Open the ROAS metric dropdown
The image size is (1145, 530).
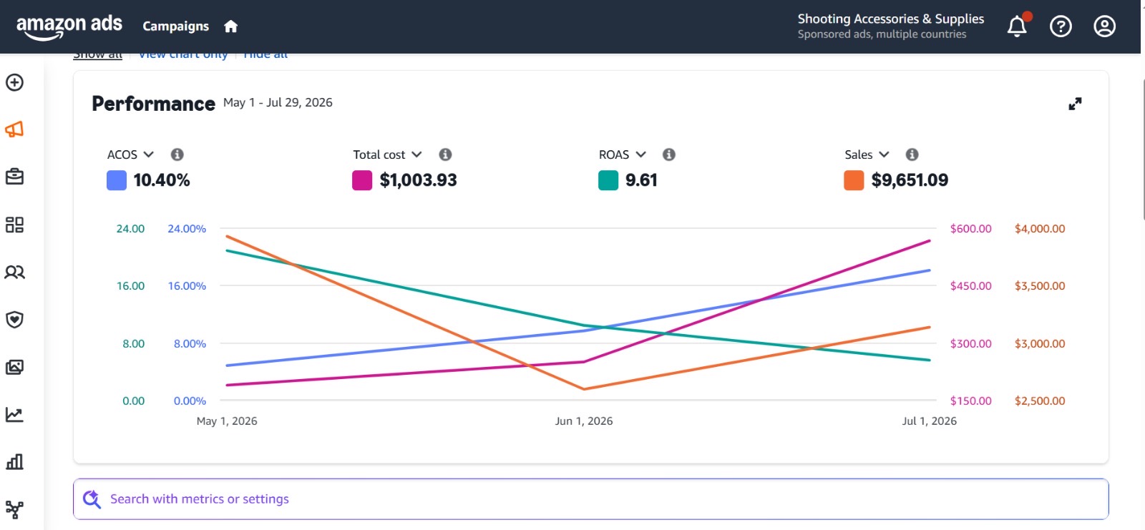click(623, 154)
